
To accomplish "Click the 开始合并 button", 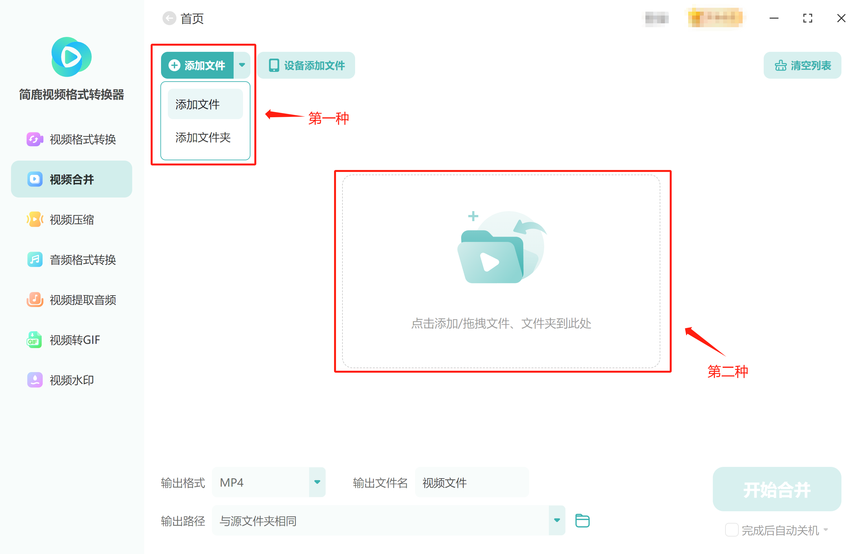I will point(776,489).
